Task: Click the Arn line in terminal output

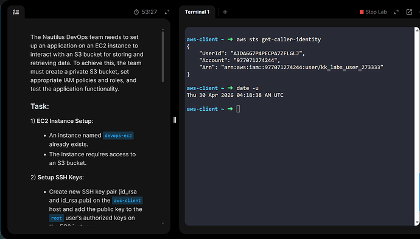Action: (291, 67)
